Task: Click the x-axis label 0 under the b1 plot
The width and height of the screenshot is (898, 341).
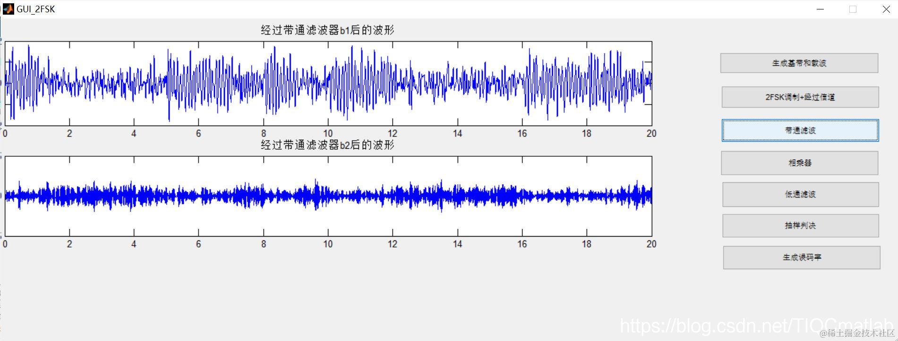Action: [x=5, y=134]
